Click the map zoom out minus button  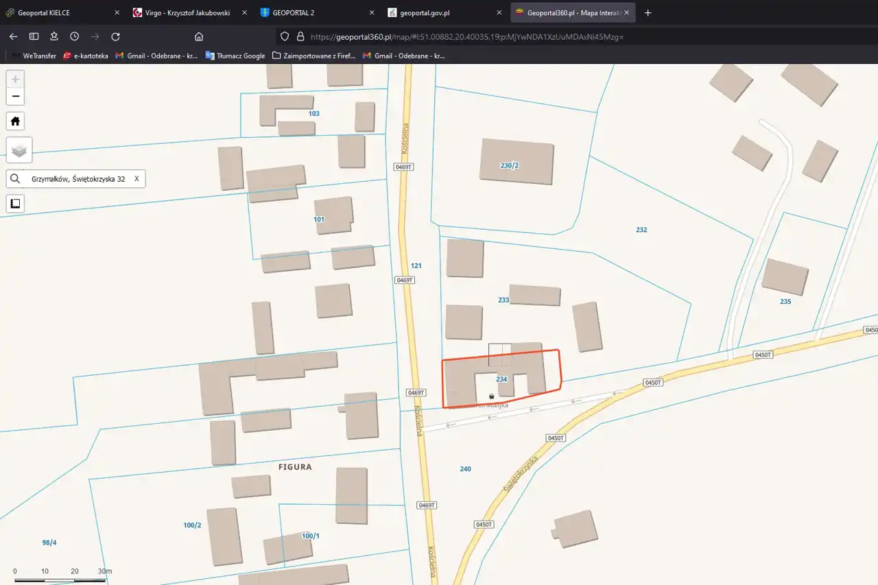(15, 97)
